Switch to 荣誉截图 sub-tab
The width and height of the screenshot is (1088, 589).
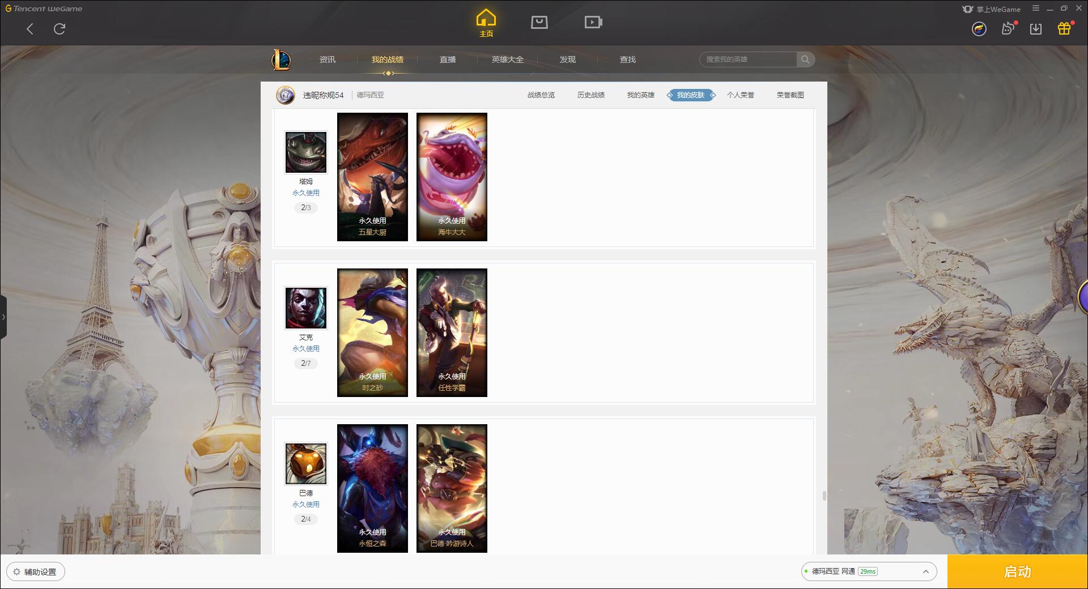(x=790, y=95)
